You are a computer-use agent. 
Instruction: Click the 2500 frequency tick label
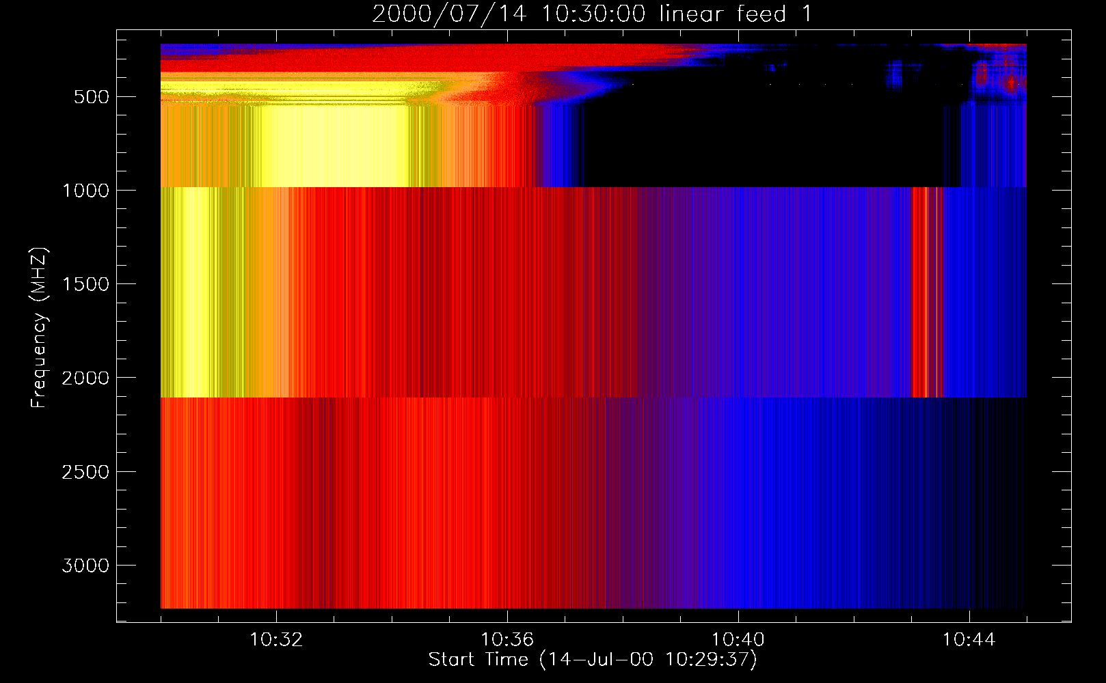[85, 472]
